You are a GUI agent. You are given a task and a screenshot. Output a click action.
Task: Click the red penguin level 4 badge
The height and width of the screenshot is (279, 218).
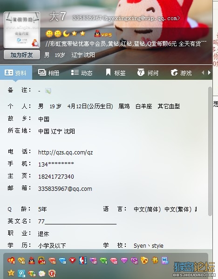[41, 260]
